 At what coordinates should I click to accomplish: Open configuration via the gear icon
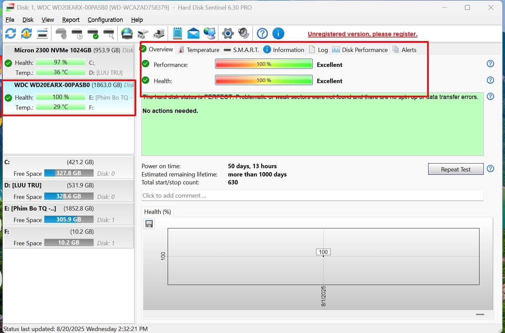pyautogui.click(x=228, y=33)
